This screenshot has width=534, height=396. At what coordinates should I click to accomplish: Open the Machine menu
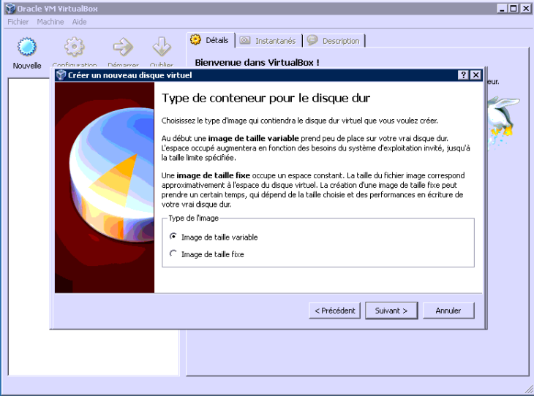tap(50, 22)
